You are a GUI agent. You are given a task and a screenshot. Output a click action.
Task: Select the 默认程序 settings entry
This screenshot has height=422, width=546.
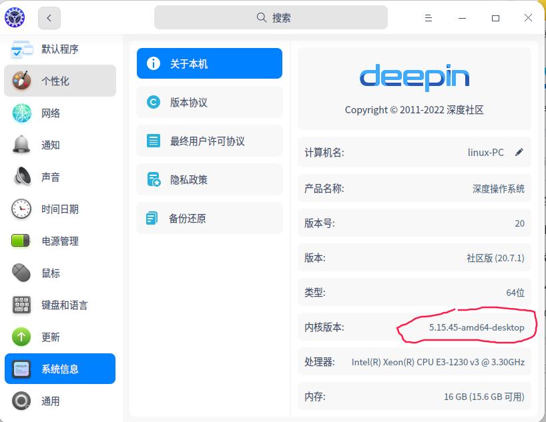click(x=60, y=49)
